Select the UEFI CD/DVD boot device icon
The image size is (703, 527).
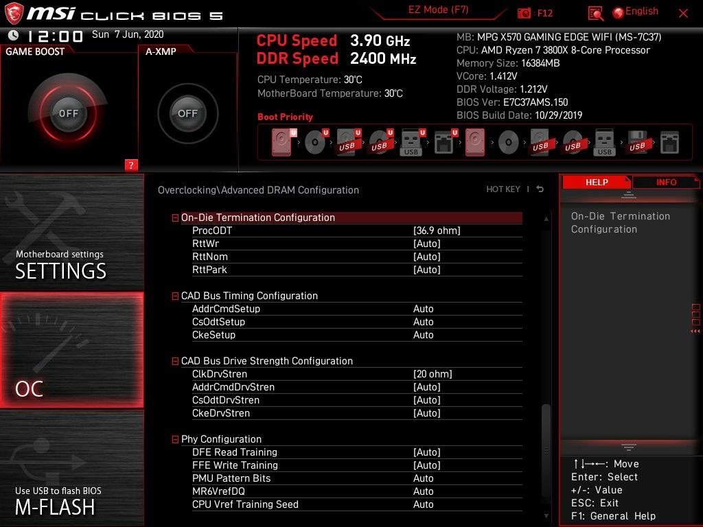coord(316,142)
